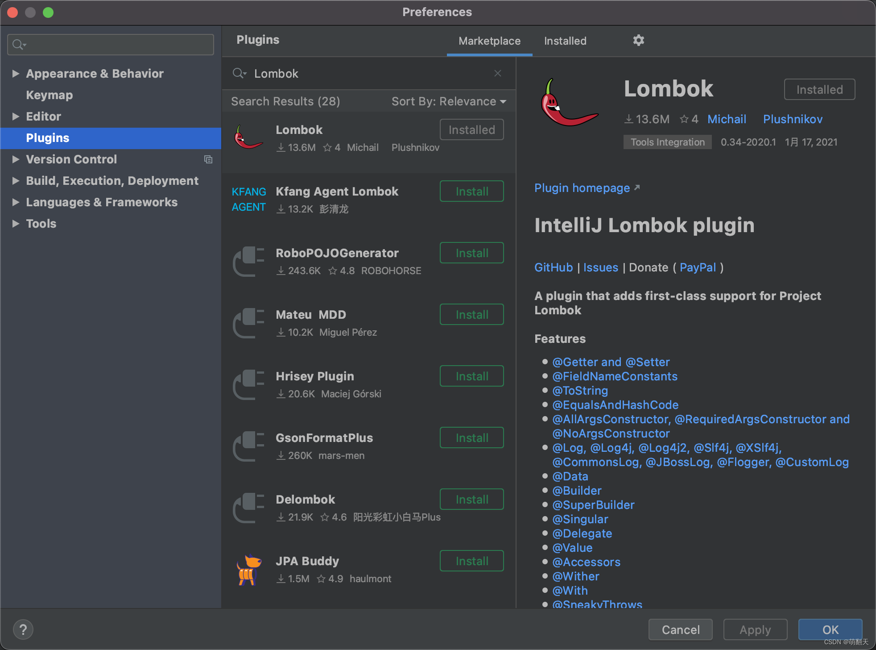
Task: Switch to the Marketplace tab
Action: pos(489,41)
